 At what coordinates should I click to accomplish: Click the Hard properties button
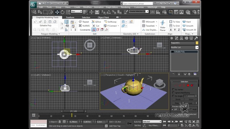coord(187,21)
